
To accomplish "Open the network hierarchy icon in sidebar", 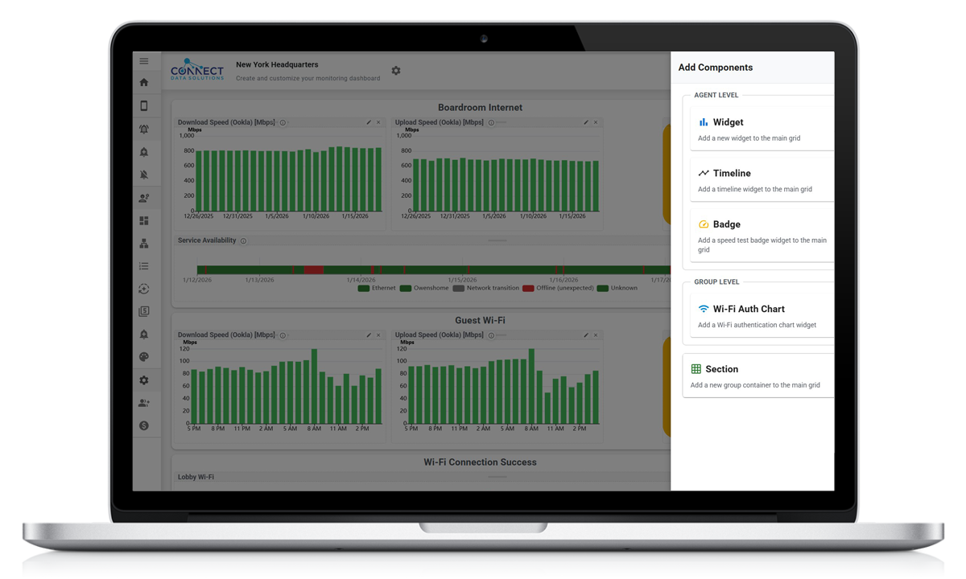I will point(144,243).
